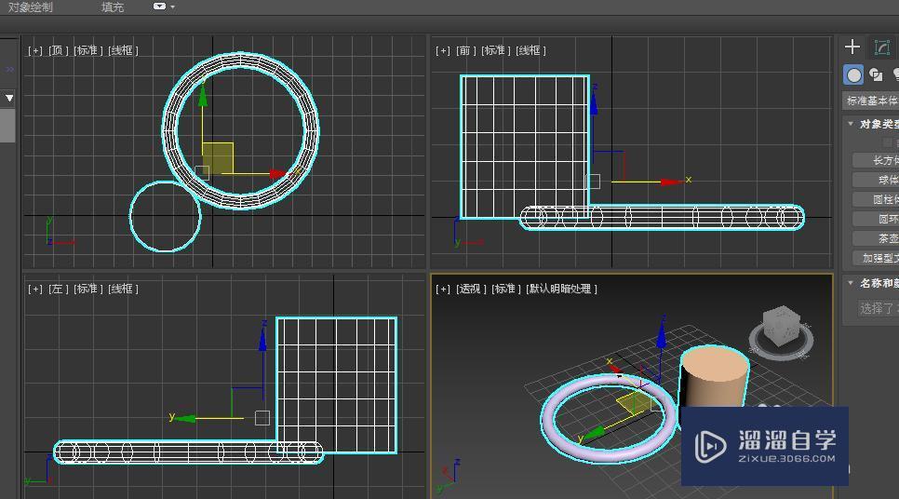Open the [默认明暗处理] shading menu
This screenshot has height=499, width=899.
click(x=562, y=289)
